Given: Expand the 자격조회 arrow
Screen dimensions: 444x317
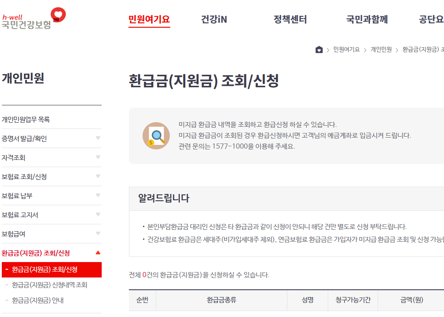Looking at the screenshot, I should pyautogui.click(x=98, y=157).
